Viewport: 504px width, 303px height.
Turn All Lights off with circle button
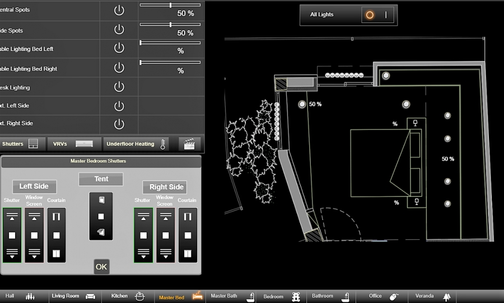pos(370,15)
